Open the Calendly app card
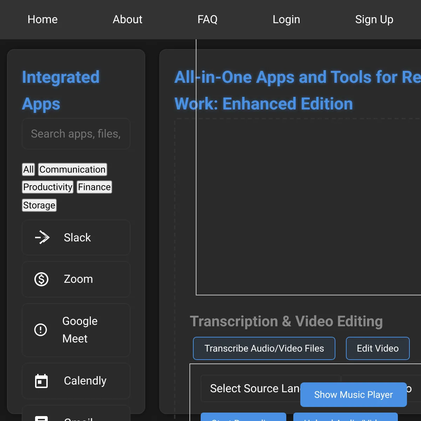Screen dimensions: 421x421 (x=76, y=381)
